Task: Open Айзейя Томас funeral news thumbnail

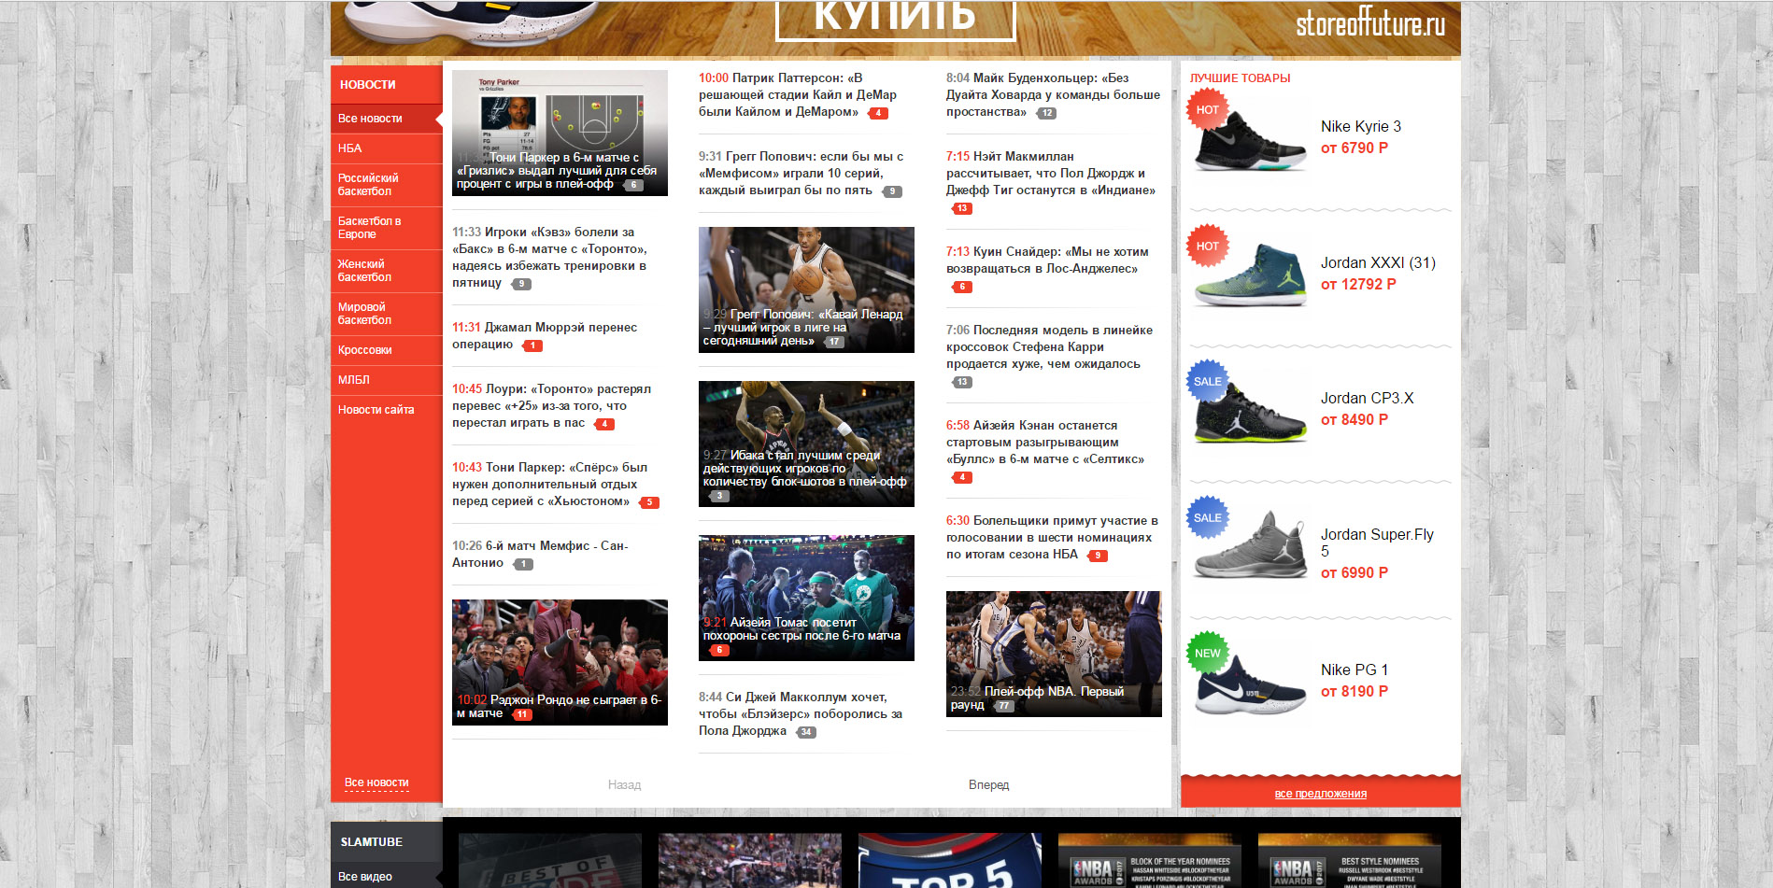Action: point(806,598)
